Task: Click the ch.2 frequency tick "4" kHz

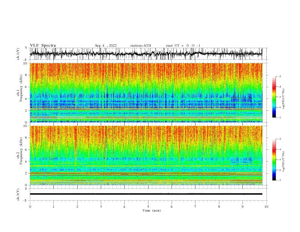Action: click(x=27, y=161)
